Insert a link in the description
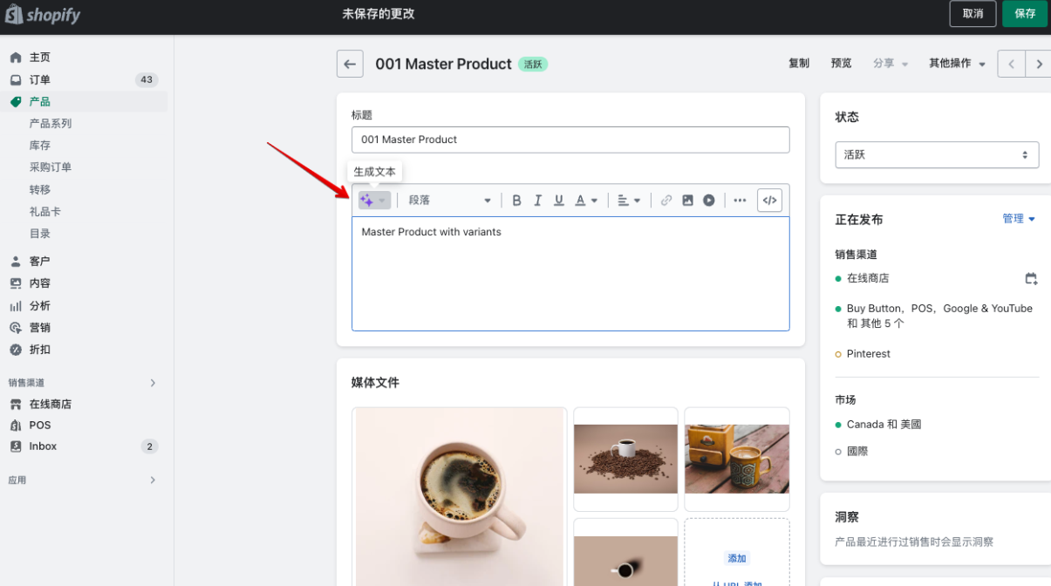The height and width of the screenshot is (586, 1051). pyautogui.click(x=666, y=201)
